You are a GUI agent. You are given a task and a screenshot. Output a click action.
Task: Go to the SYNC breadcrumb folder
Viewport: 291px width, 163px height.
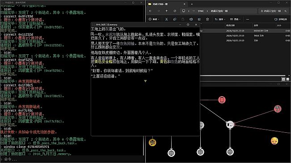point(201,11)
